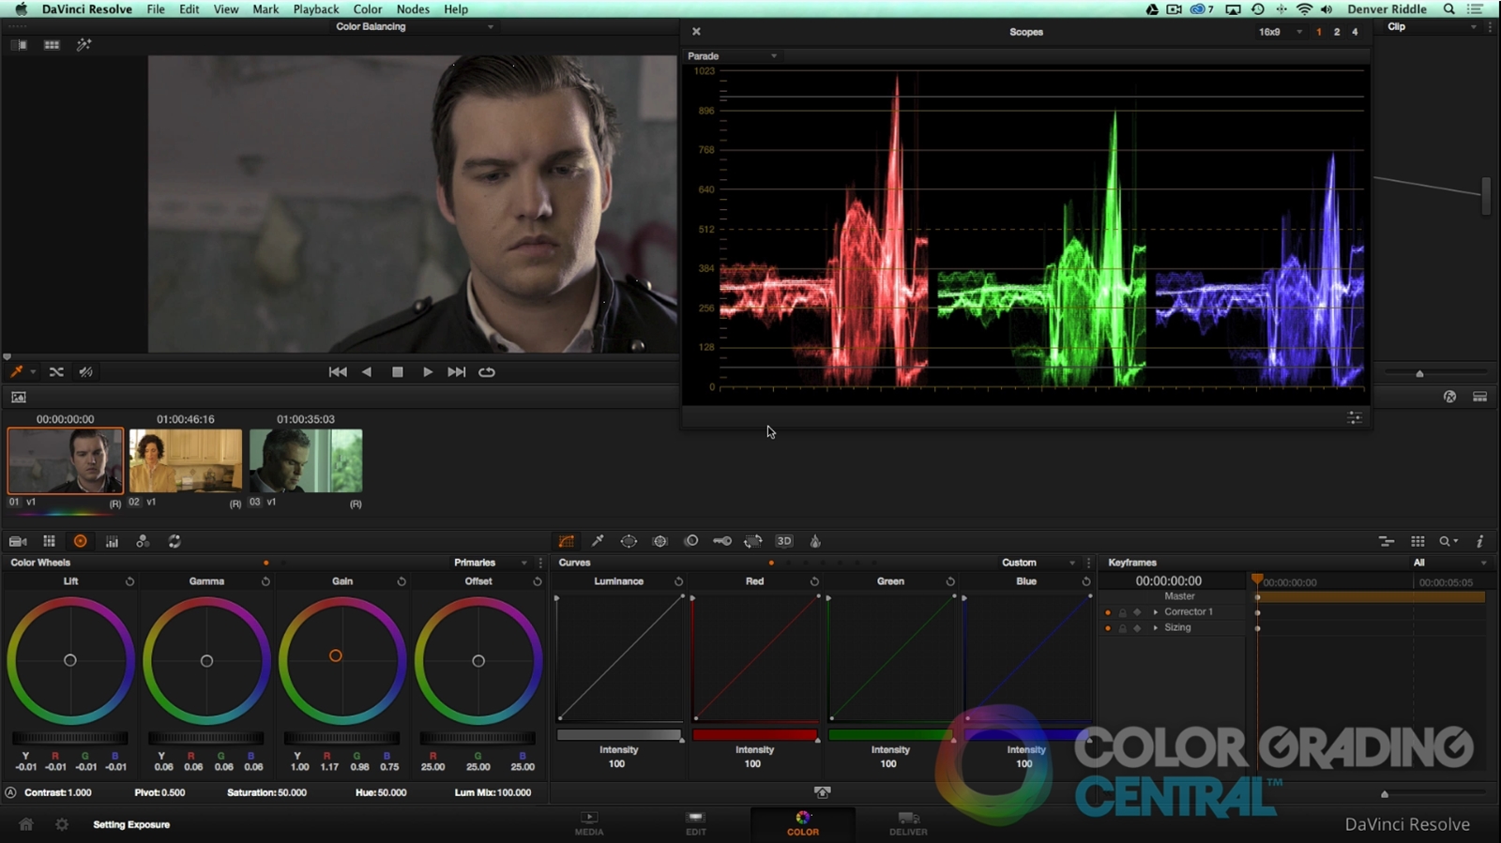The image size is (1501, 843).
Task: Toggle loop playback in the viewer
Action: pos(487,372)
